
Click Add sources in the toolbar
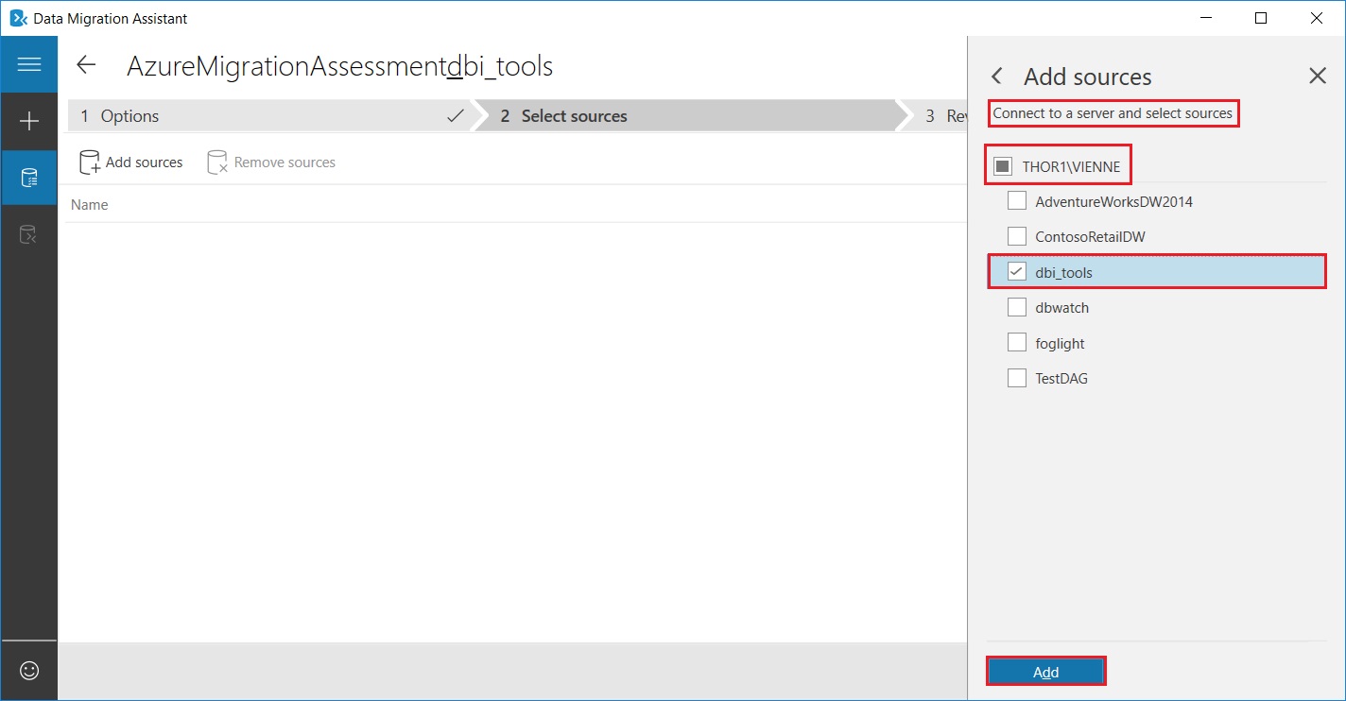[x=130, y=162]
